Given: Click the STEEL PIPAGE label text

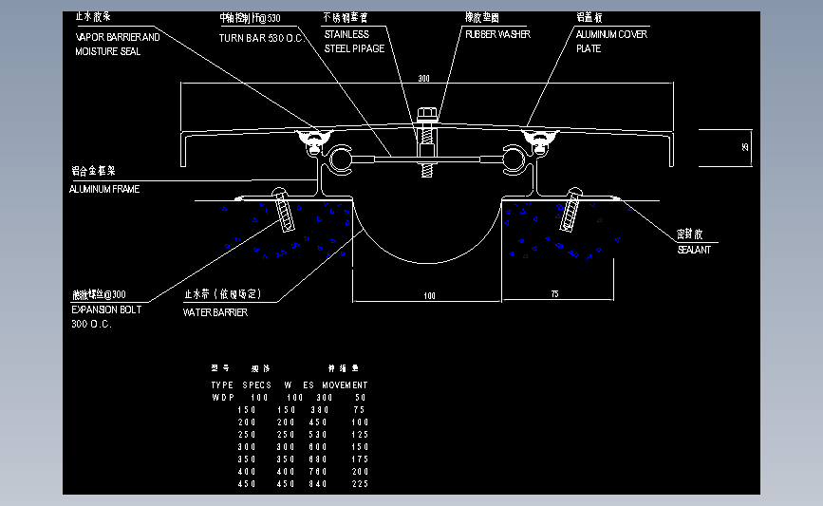Looking at the screenshot, I should click(354, 48).
